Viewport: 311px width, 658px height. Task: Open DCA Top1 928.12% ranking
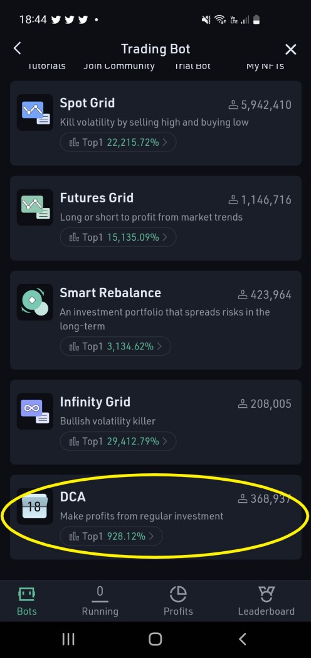[x=112, y=536]
